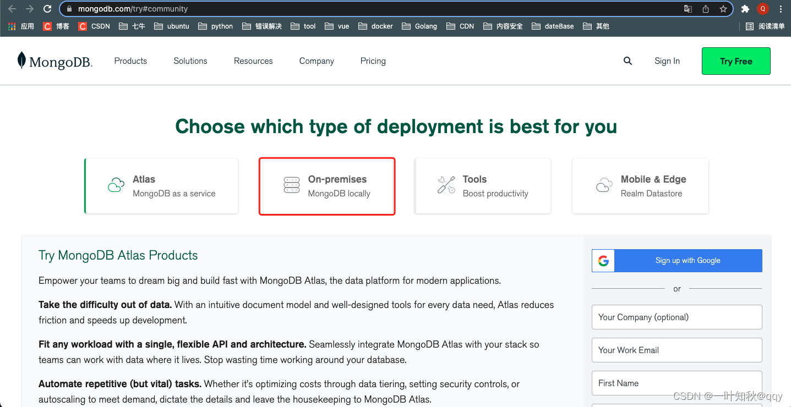Open the Resources menu
The width and height of the screenshot is (791, 407).
pyautogui.click(x=253, y=61)
